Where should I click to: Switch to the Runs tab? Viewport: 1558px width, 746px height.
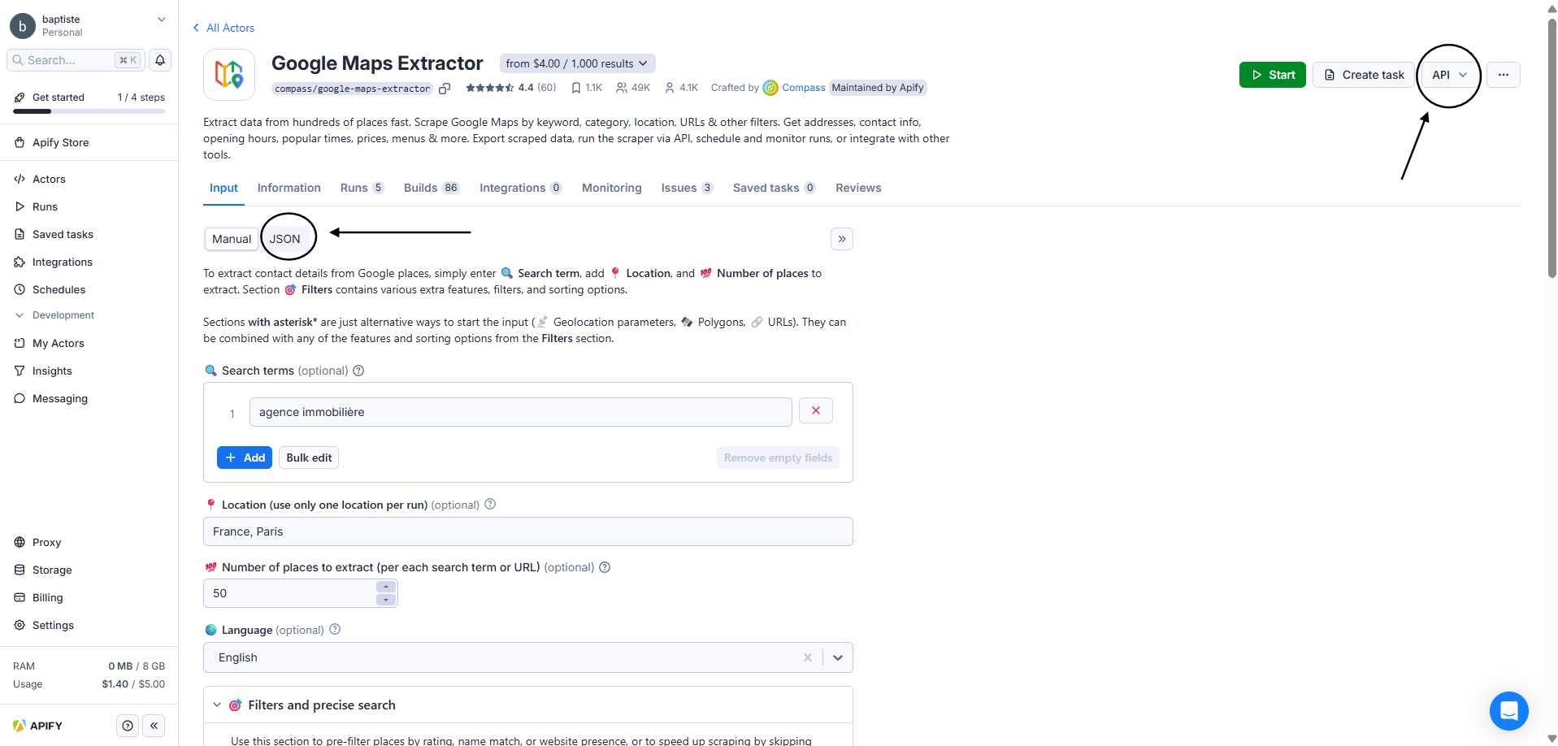pos(362,188)
